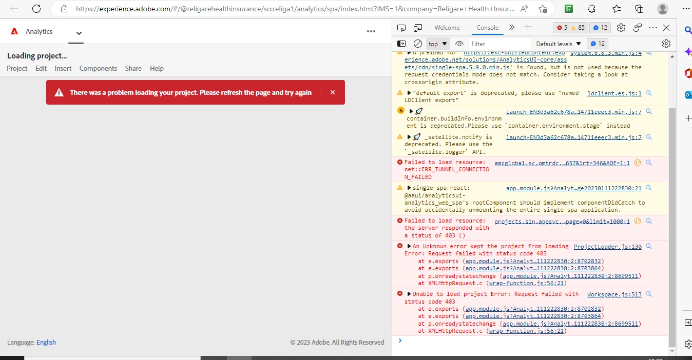Screen dimensions: 692x360
Task: Open Outlook icon in Edge sidebar
Action: coord(688,95)
